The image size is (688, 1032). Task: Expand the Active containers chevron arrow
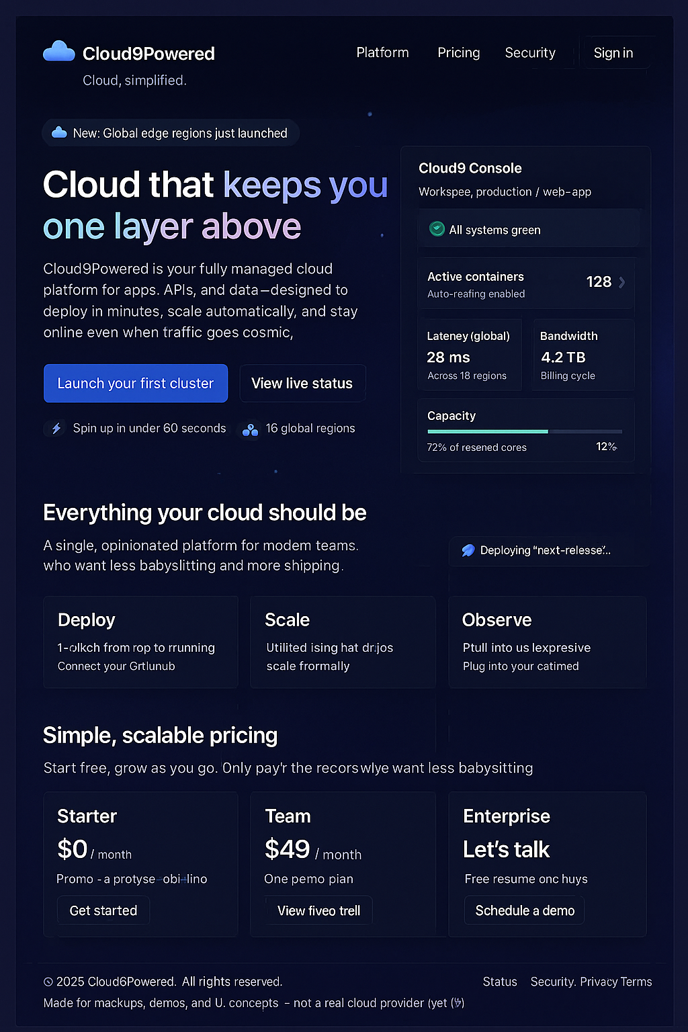(x=621, y=282)
